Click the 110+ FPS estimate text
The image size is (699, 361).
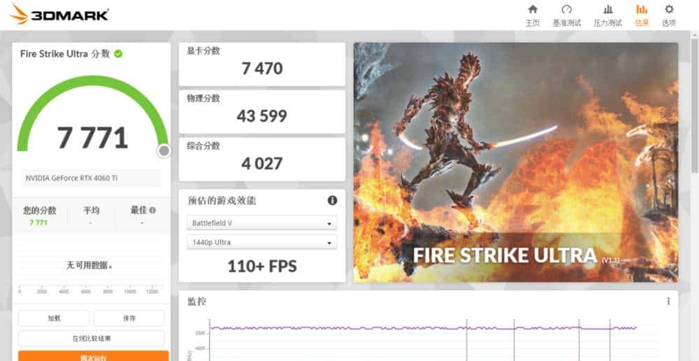coord(262,267)
